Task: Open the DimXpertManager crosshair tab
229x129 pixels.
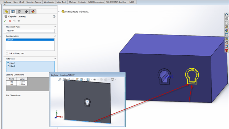Action: click(x=26, y=12)
